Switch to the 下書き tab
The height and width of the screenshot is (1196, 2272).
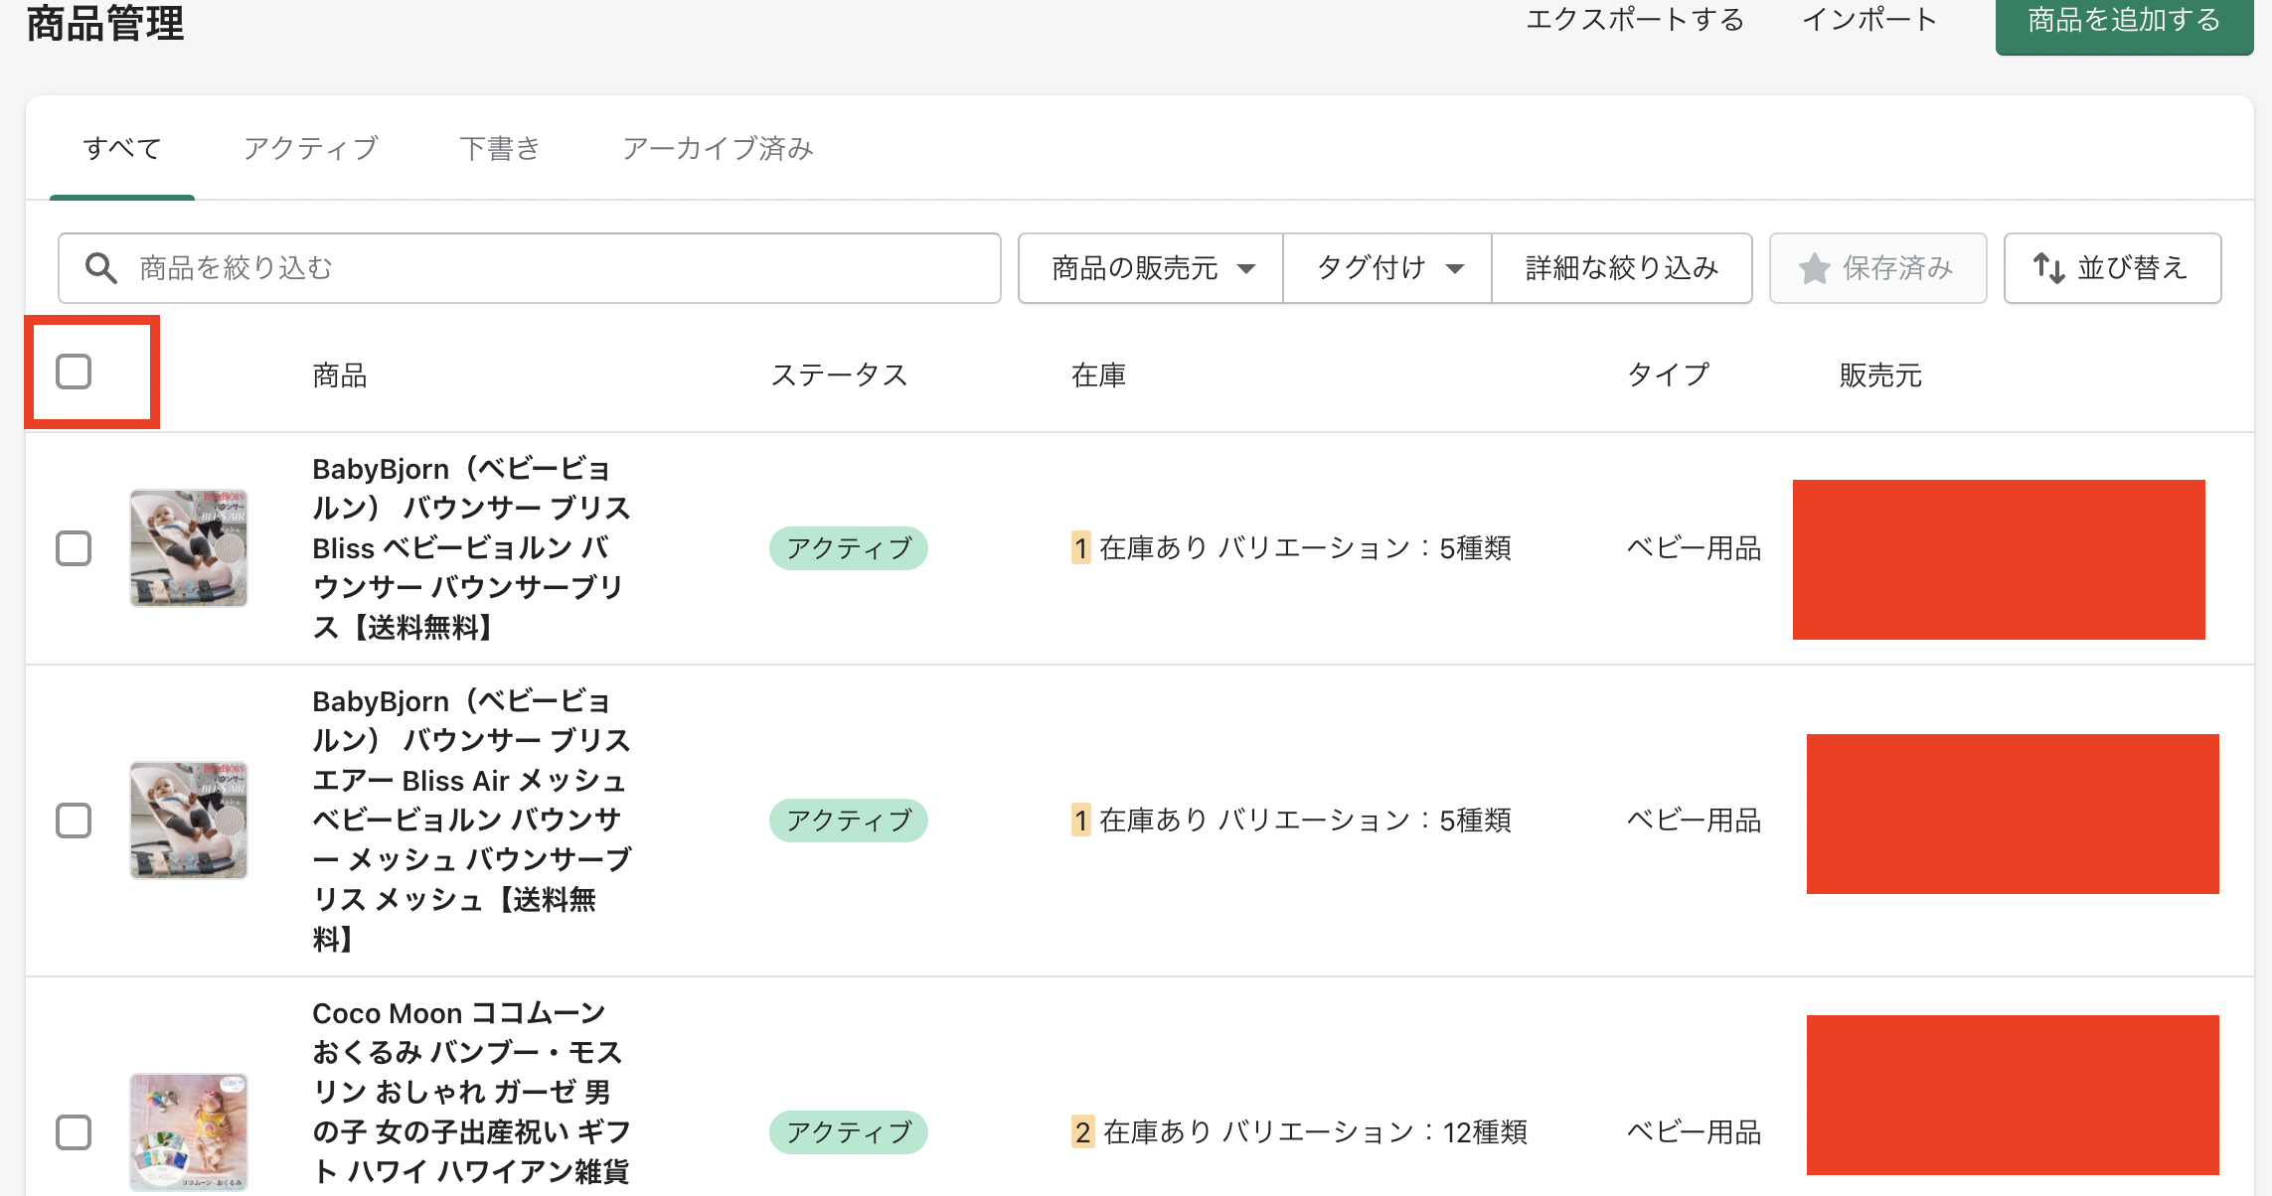(x=500, y=149)
